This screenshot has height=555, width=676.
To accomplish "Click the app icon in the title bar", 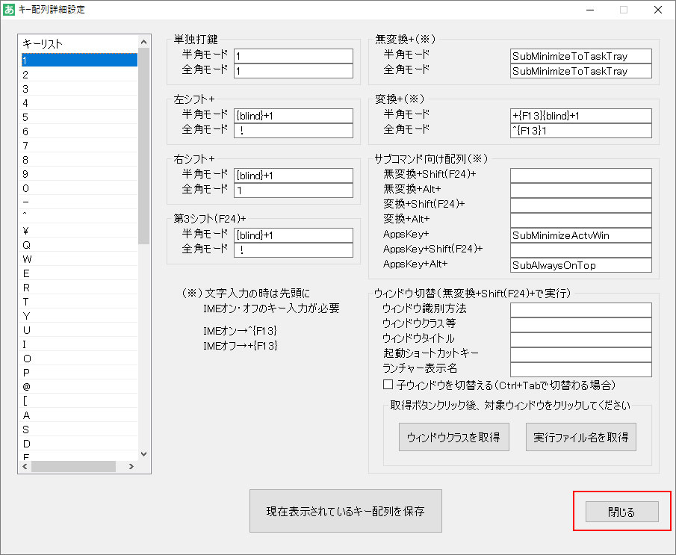I will coord(10,9).
